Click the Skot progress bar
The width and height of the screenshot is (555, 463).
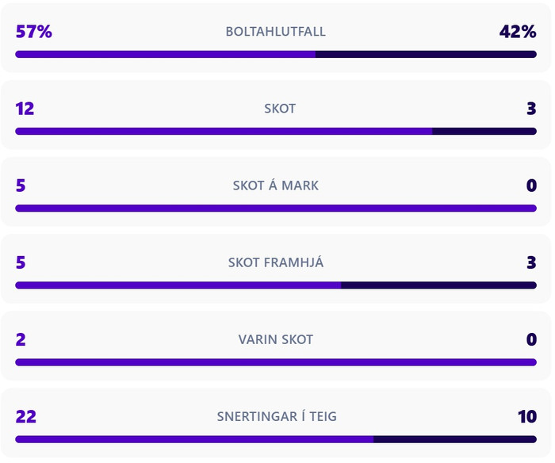click(x=276, y=132)
